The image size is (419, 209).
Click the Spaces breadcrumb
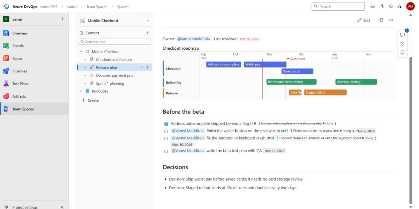point(123,6)
